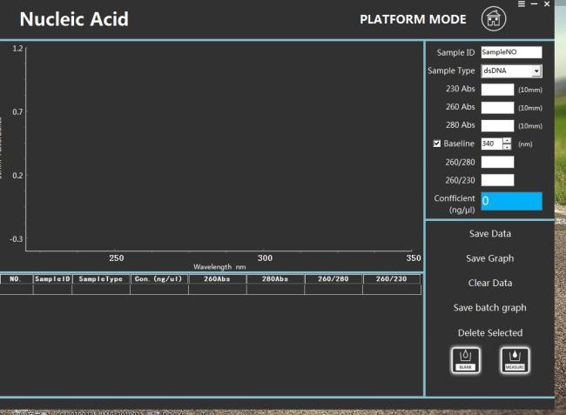Toggle the Baseline checkbox
This screenshot has width=566, height=415.
437,144
